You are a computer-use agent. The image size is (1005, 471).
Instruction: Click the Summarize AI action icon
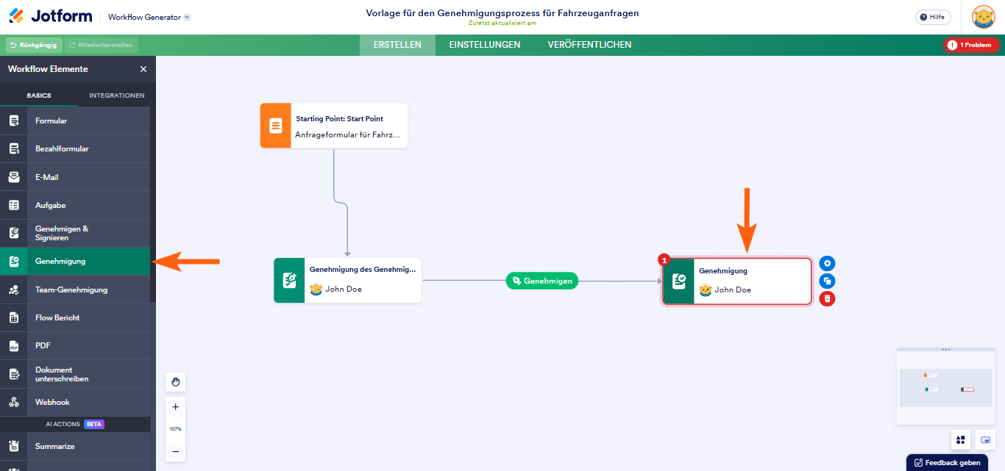coord(14,446)
